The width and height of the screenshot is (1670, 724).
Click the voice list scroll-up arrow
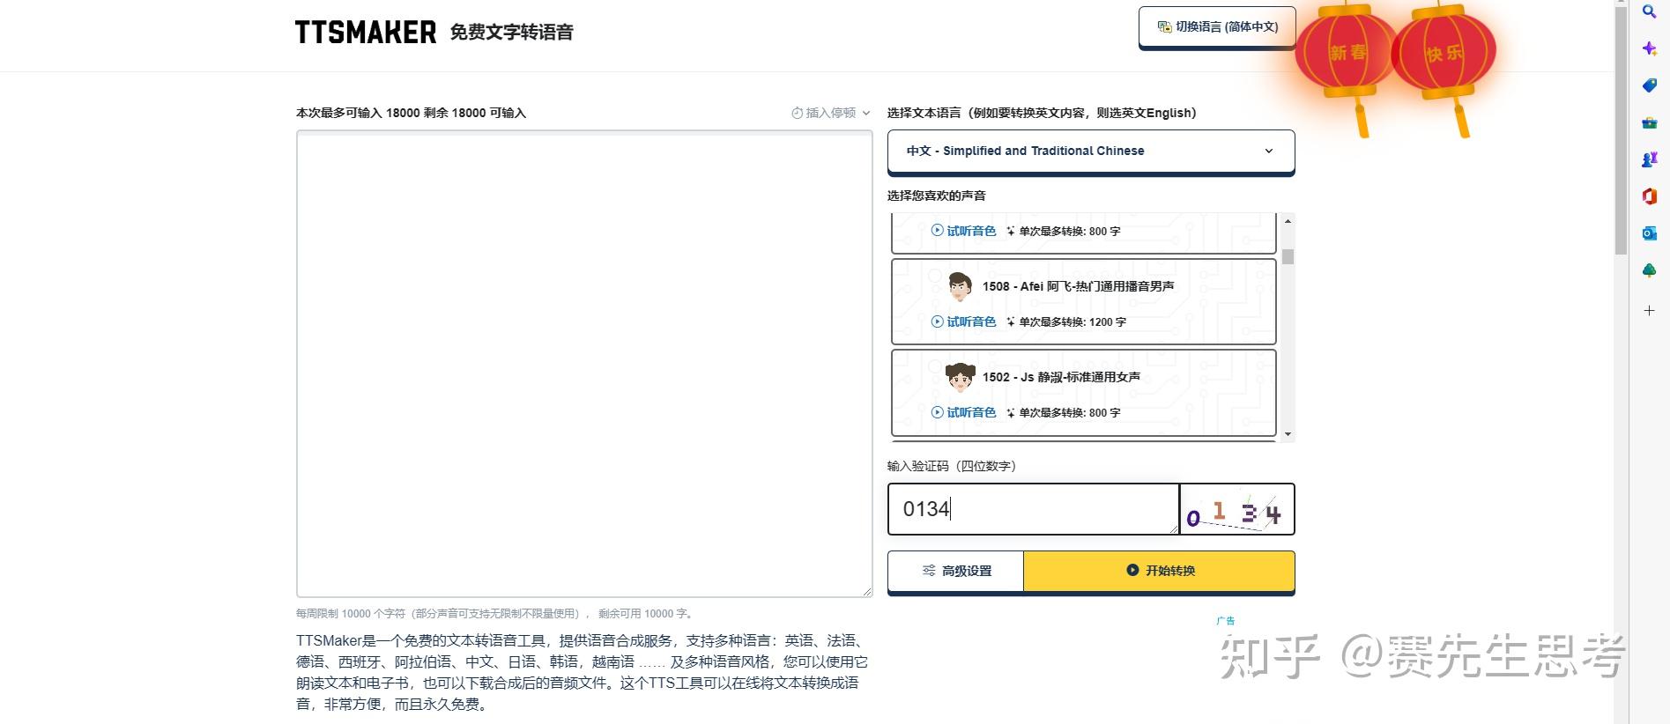[1288, 221]
